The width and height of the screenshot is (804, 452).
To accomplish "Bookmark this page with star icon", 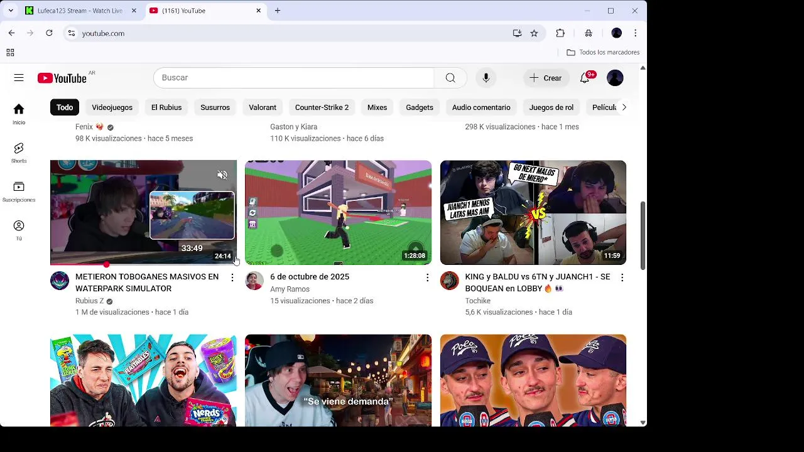I will pyautogui.click(x=534, y=33).
